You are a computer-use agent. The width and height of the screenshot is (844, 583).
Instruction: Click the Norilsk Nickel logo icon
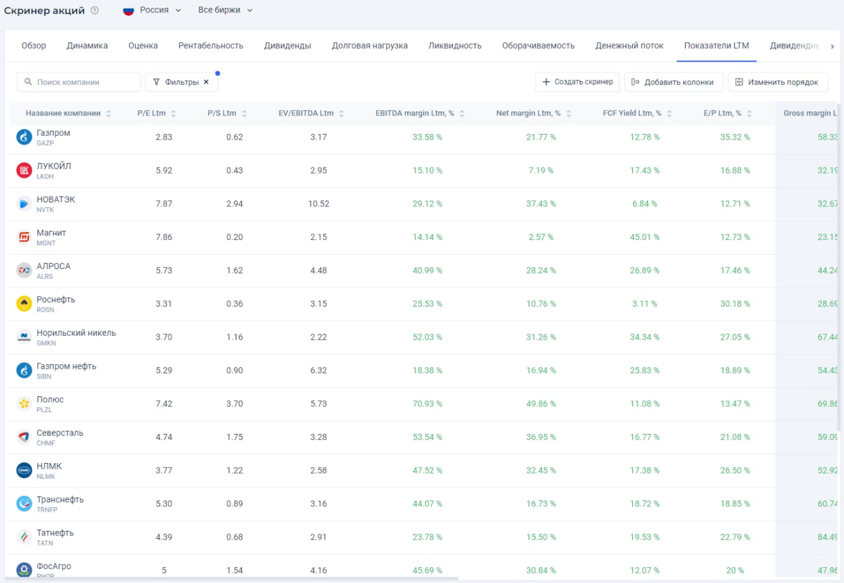(x=24, y=337)
